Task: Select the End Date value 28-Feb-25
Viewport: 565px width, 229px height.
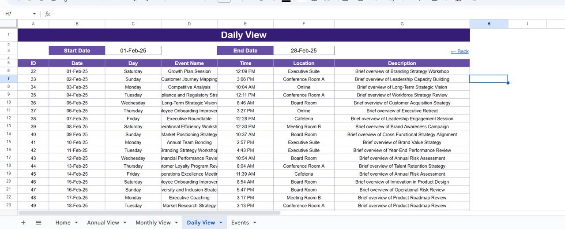Action: click(304, 51)
